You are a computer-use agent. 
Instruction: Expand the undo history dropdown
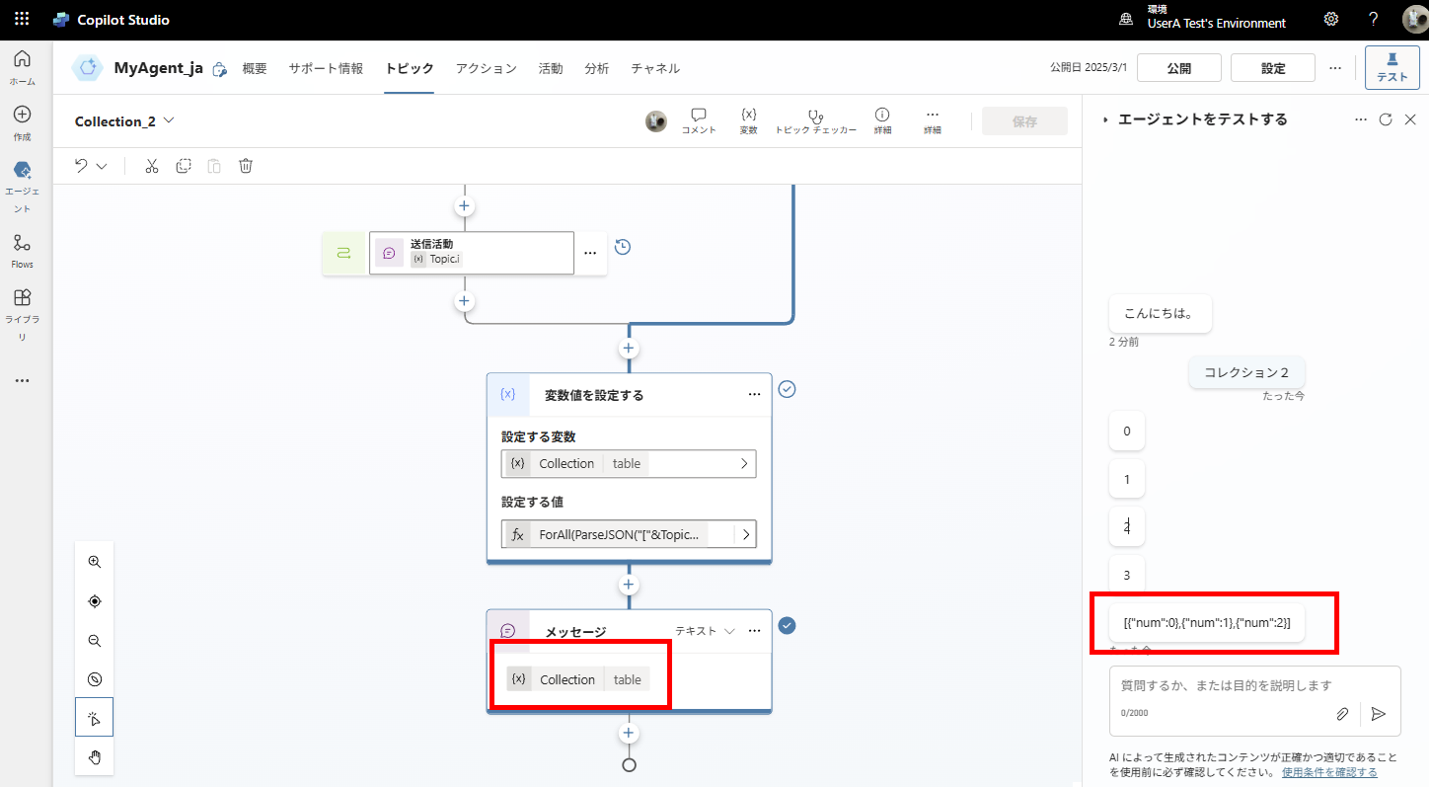pyautogui.click(x=102, y=165)
